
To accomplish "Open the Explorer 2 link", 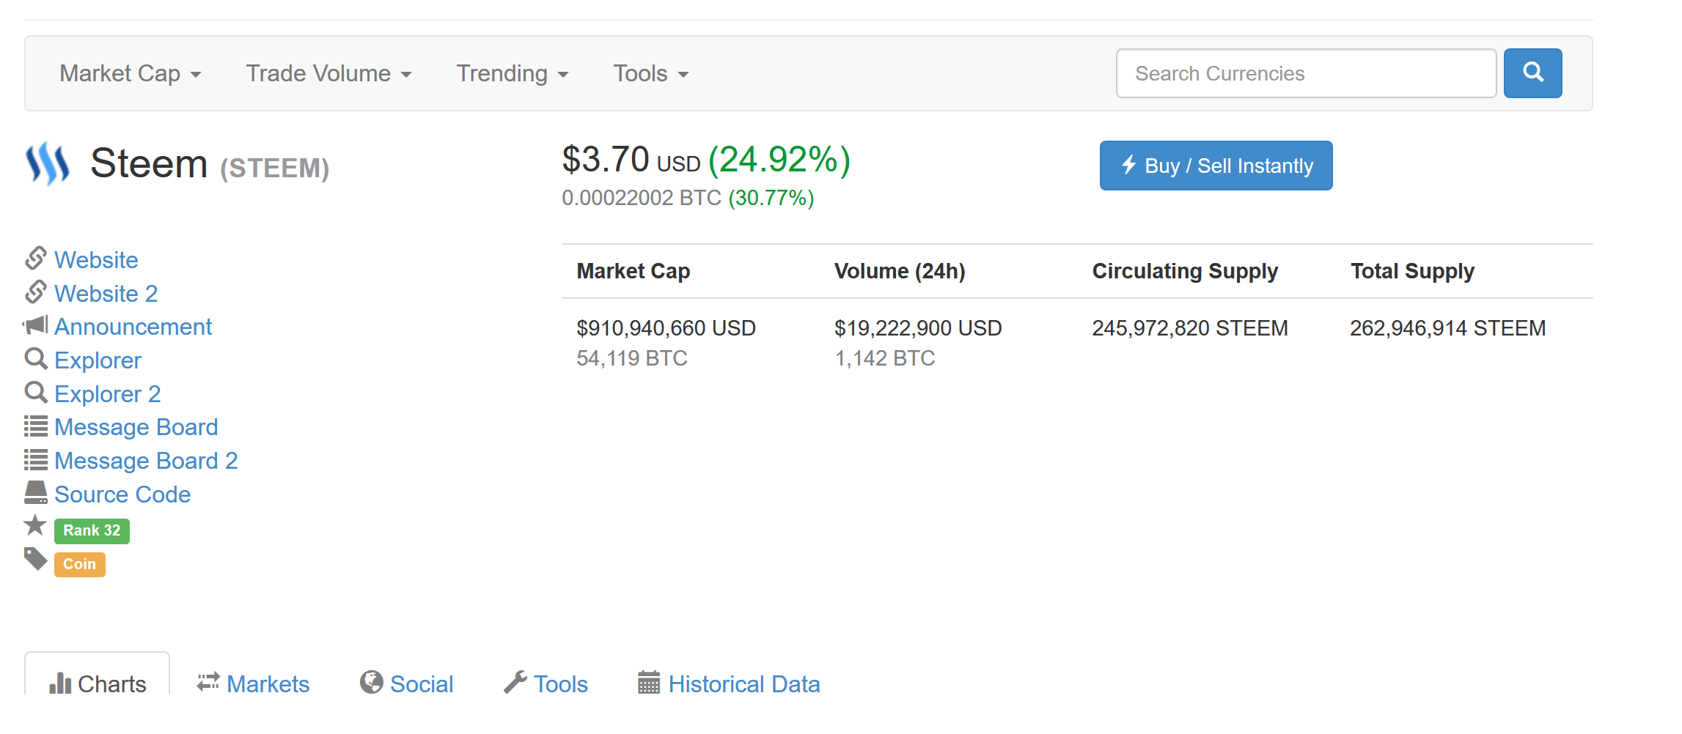I will pos(107,394).
